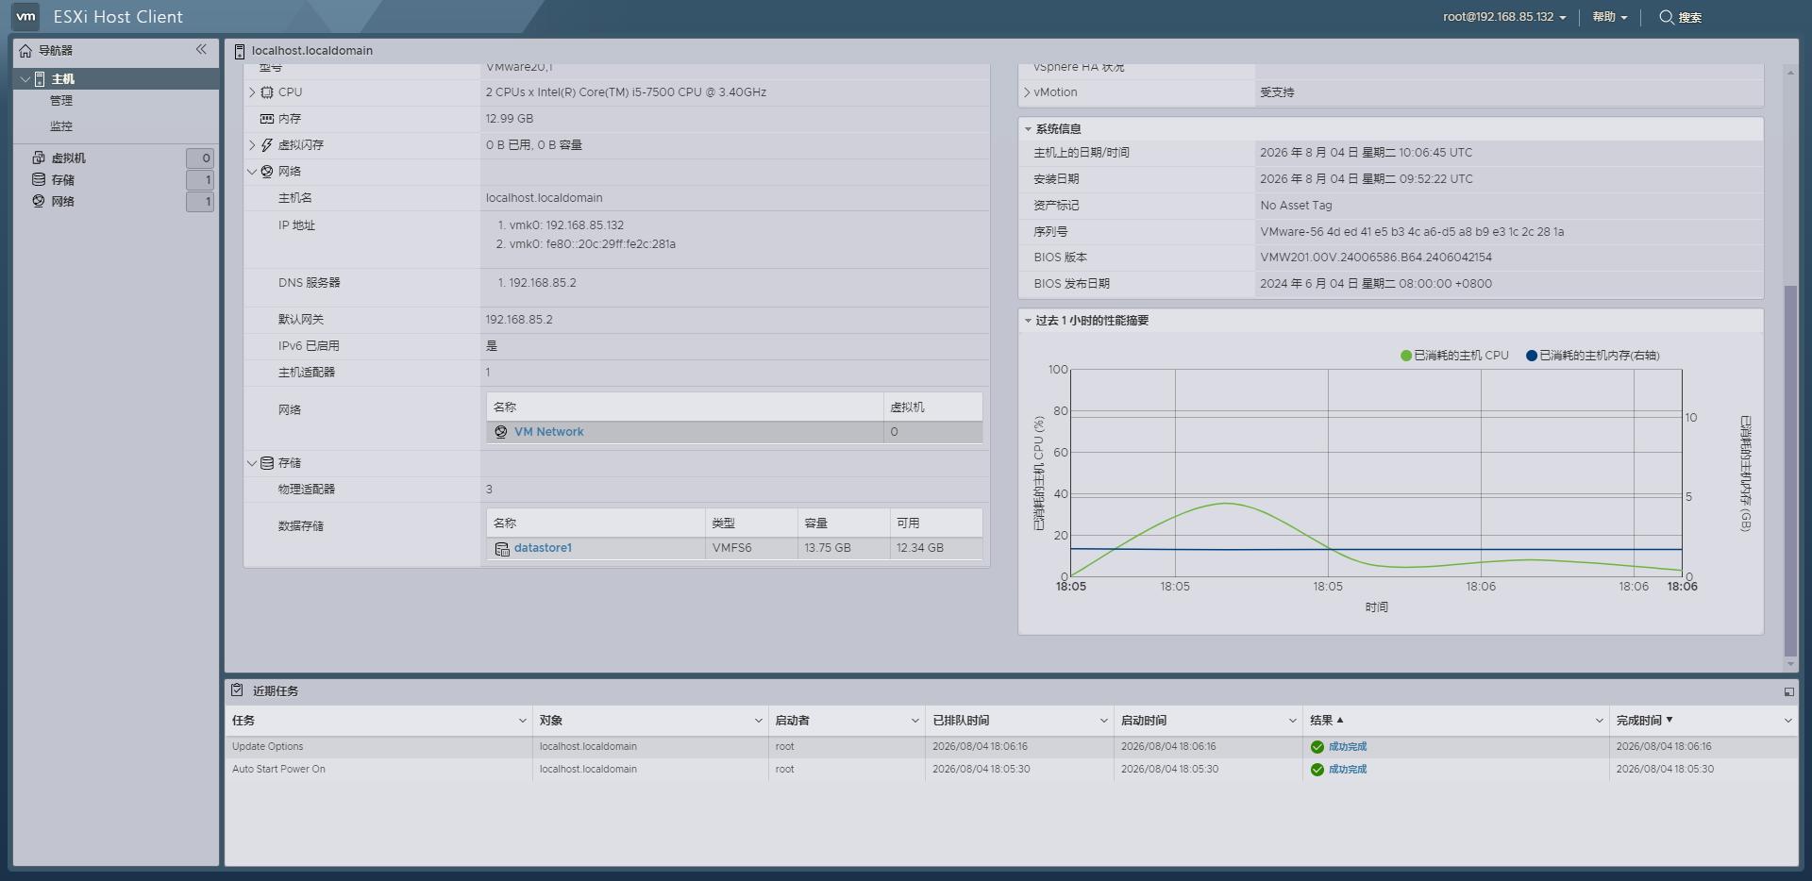Click the main content vertical scrollbar thumb
Screen dimensions: 1812x881
tap(1790, 470)
